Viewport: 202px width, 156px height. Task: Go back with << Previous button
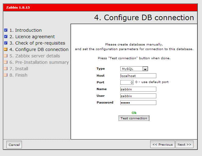tap(162, 144)
